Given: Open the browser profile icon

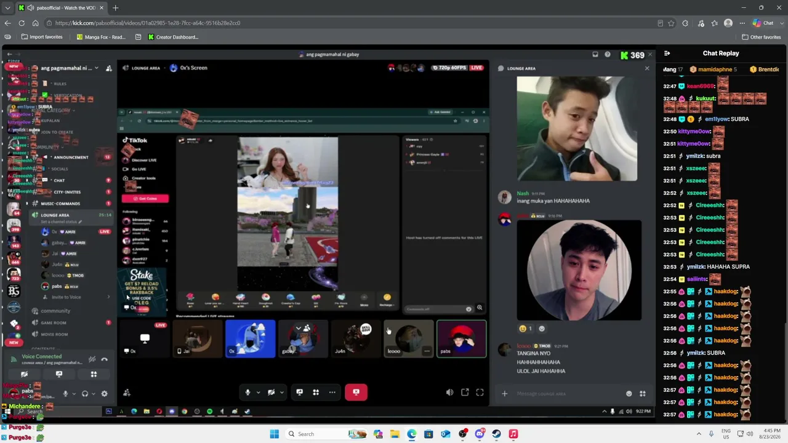Looking at the screenshot, I should 728,23.
